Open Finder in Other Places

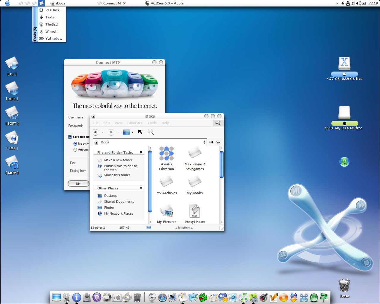109,208
